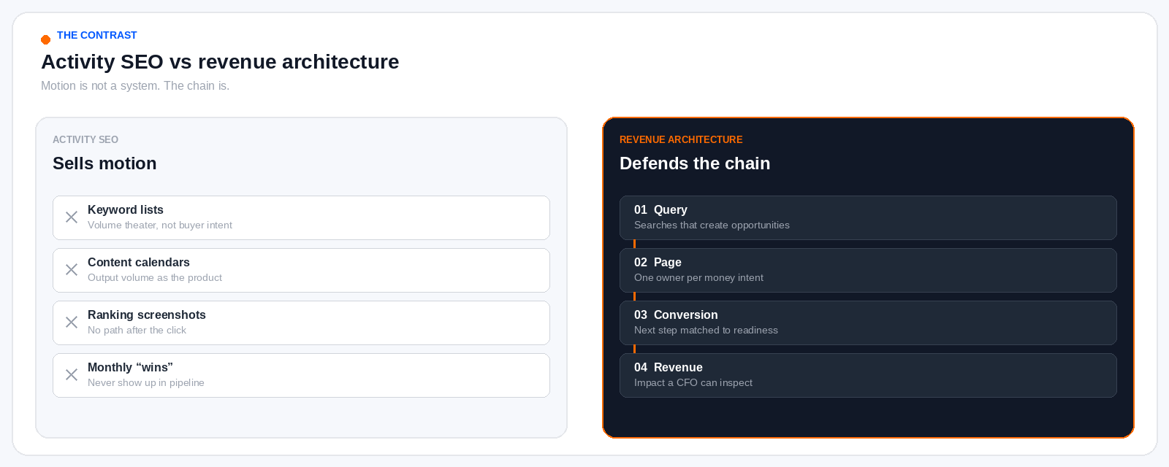1169x467 pixels.
Task: Click "Impact a CFO can inspect" text
Action: (x=693, y=382)
